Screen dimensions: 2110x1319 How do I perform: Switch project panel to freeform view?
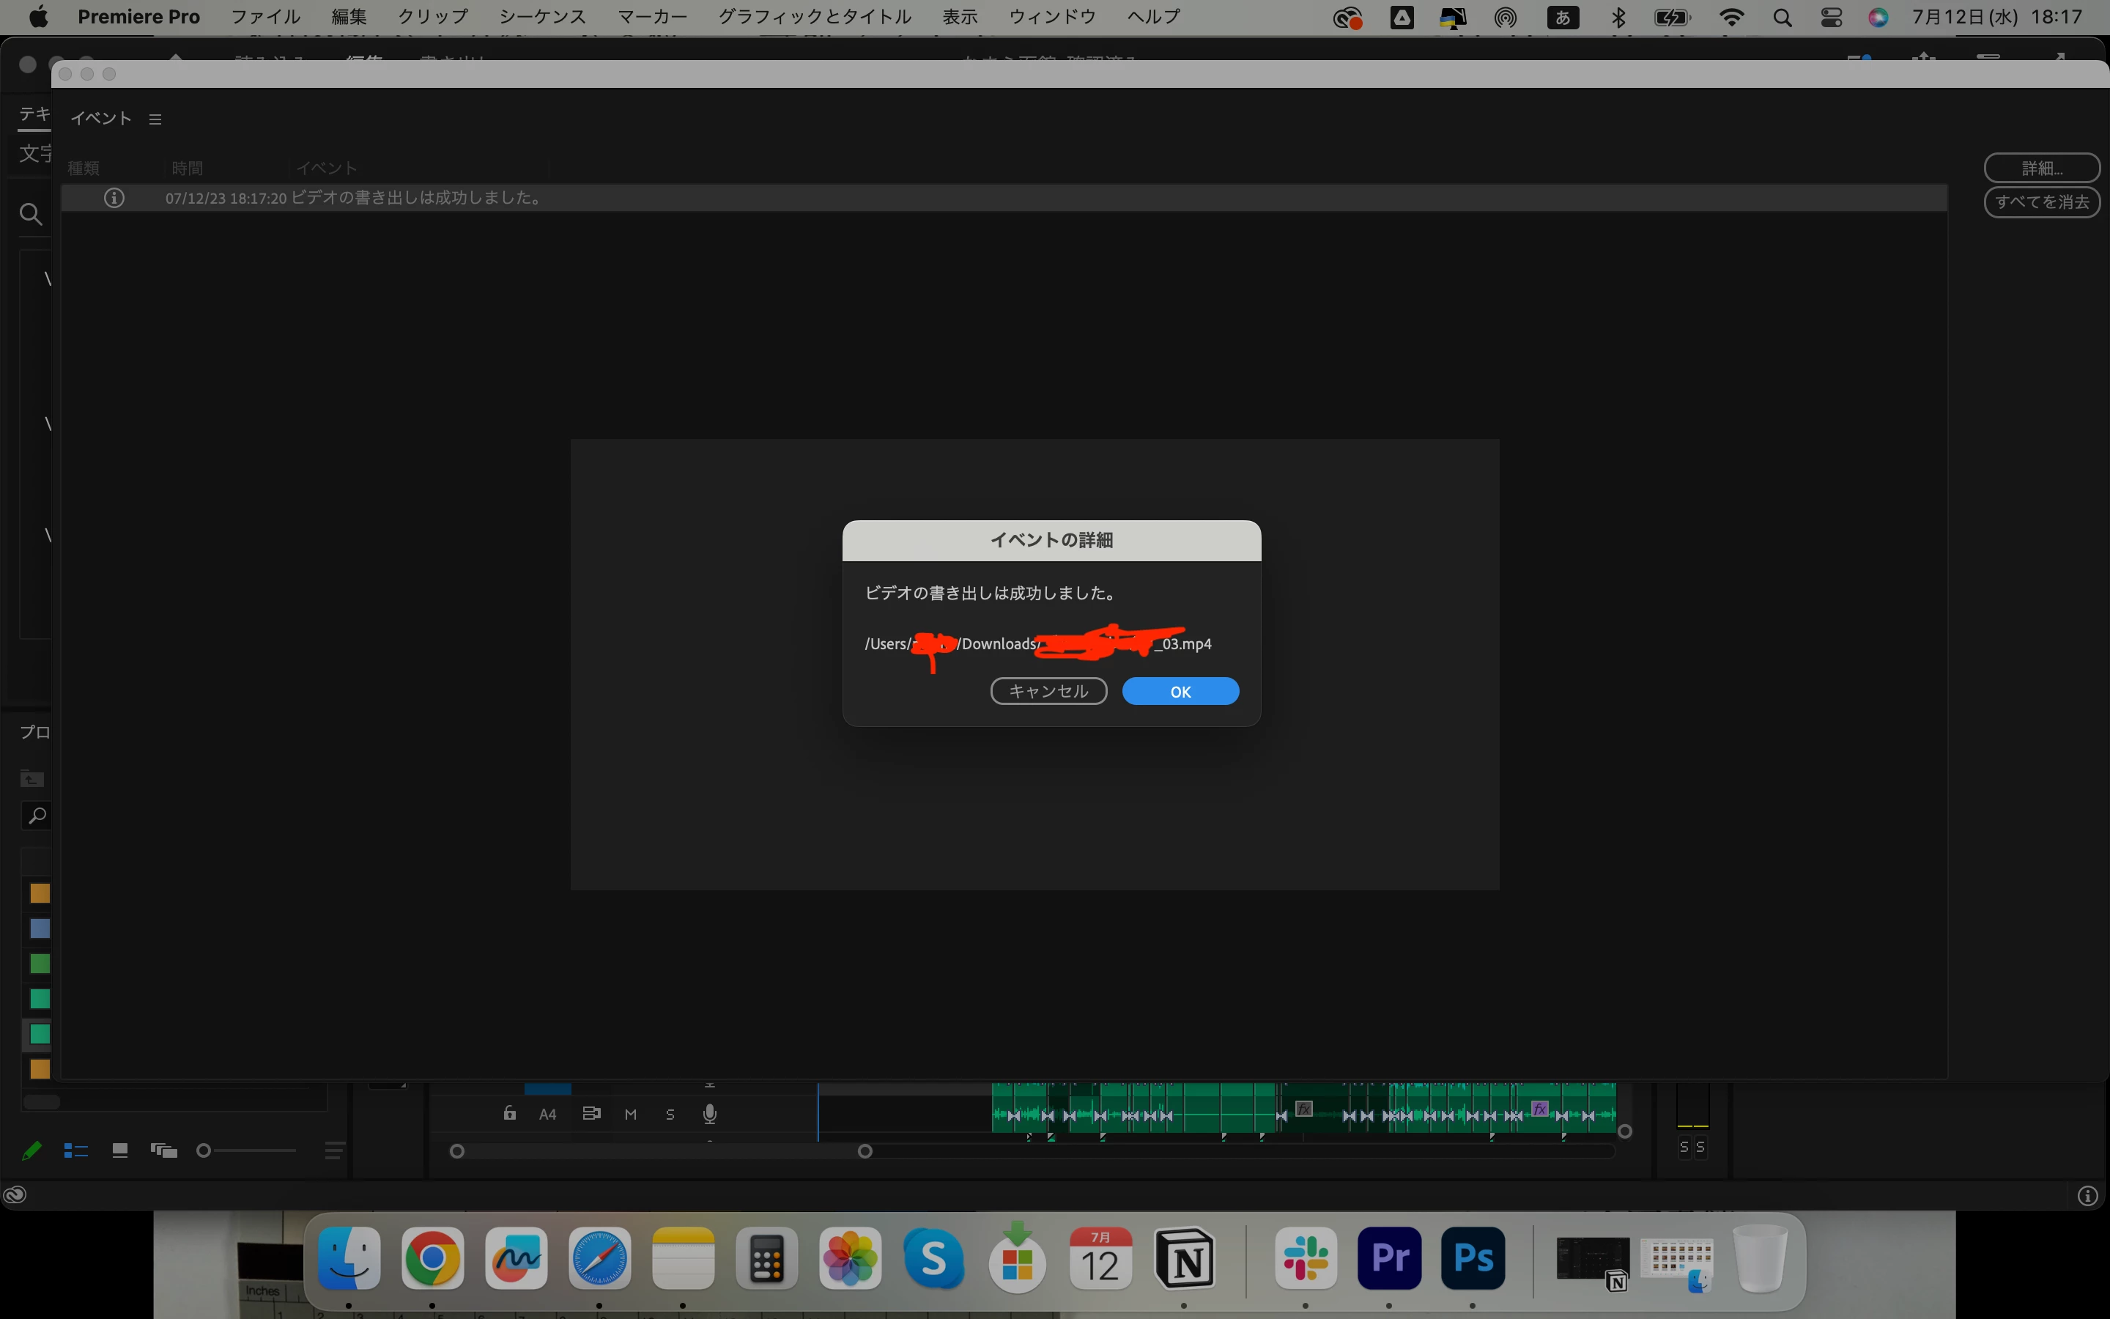pyautogui.click(x=164, y=1150)
